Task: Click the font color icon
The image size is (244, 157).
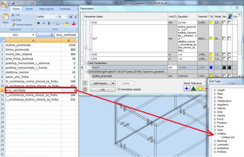Action: pyautogui.click(x=74, y=23)
